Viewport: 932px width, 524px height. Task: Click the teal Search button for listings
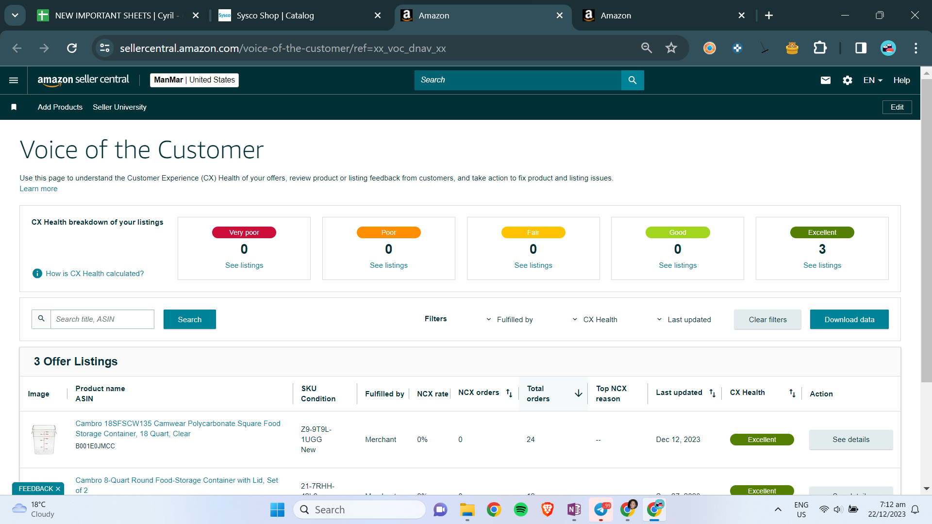pyautogui.click(x=190, y=319)
